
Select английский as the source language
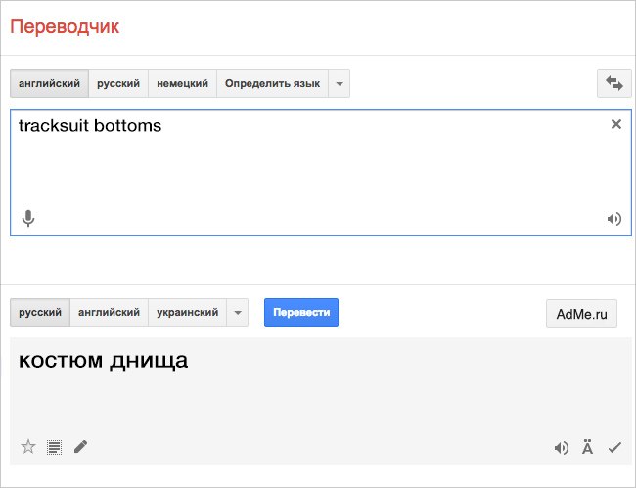[x=50, y=84]
